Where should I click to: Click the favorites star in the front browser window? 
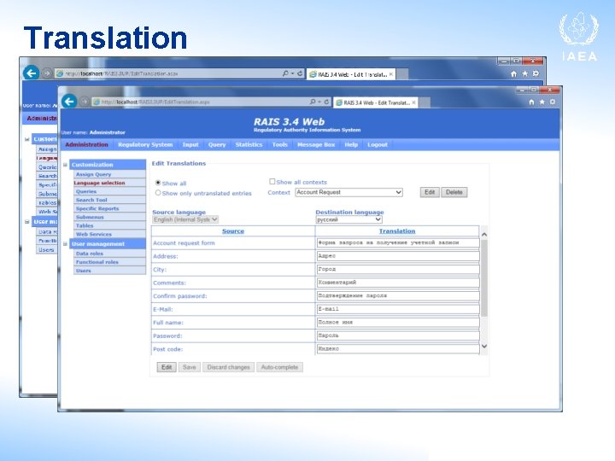pyautogui.click(x=542, y=102)
